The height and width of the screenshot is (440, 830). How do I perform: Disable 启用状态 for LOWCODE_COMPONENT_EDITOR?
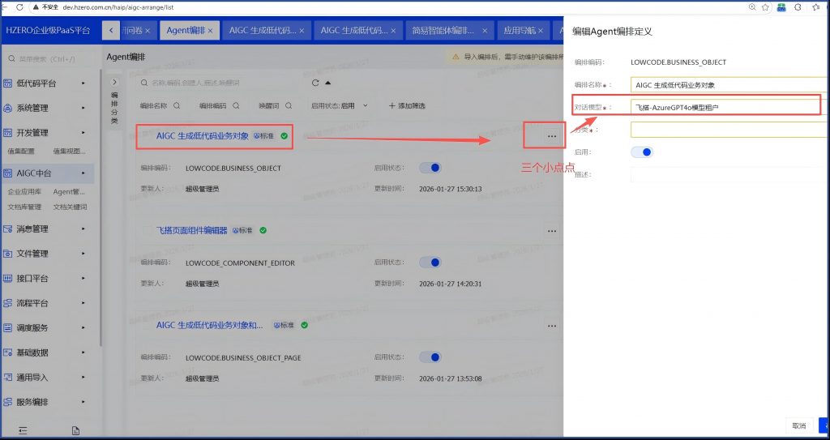[430, 263]
